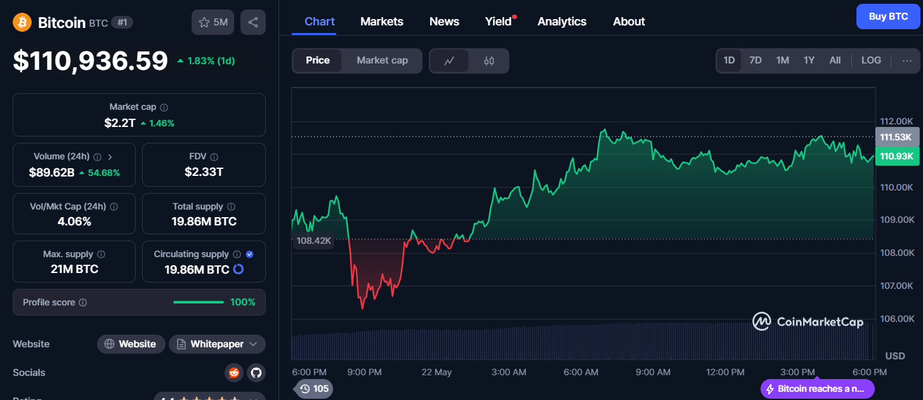Screen dimensions: 923x400
Task: Click the 54.68% volume change text
Action: [104, 173]
